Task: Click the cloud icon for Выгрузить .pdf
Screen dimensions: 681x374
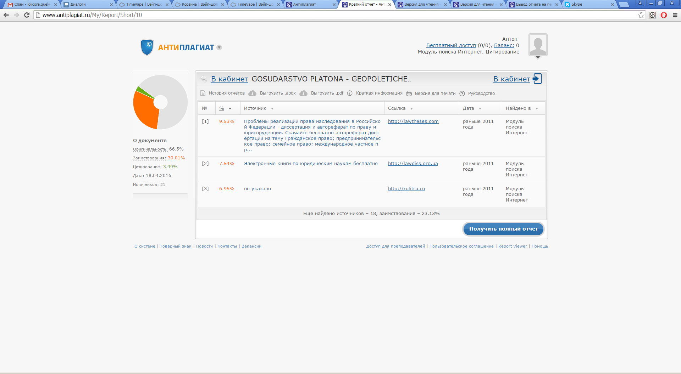Action: 303,93
